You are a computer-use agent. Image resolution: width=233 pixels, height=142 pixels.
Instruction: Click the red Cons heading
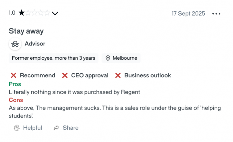(16, 100)
